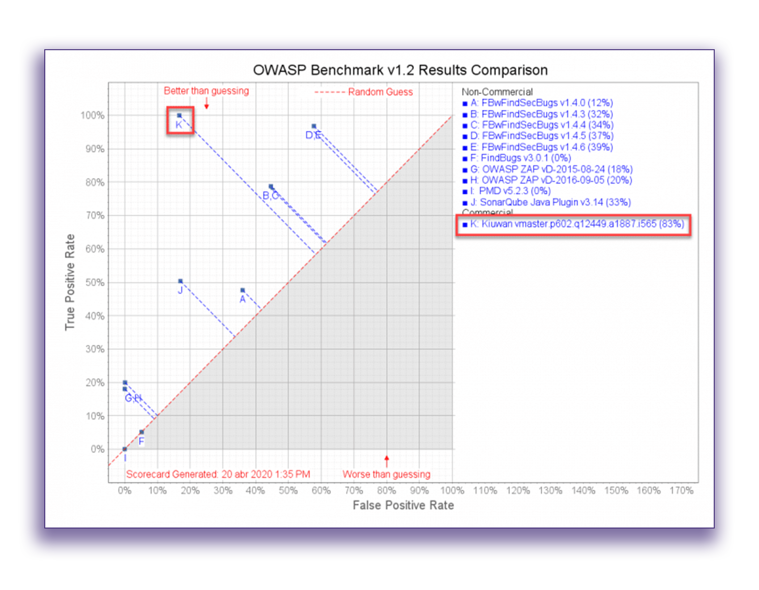This screenshot has height=590, width=759.
Task: Click the 110% tick on x-axis
Action: tap(485, 491)
